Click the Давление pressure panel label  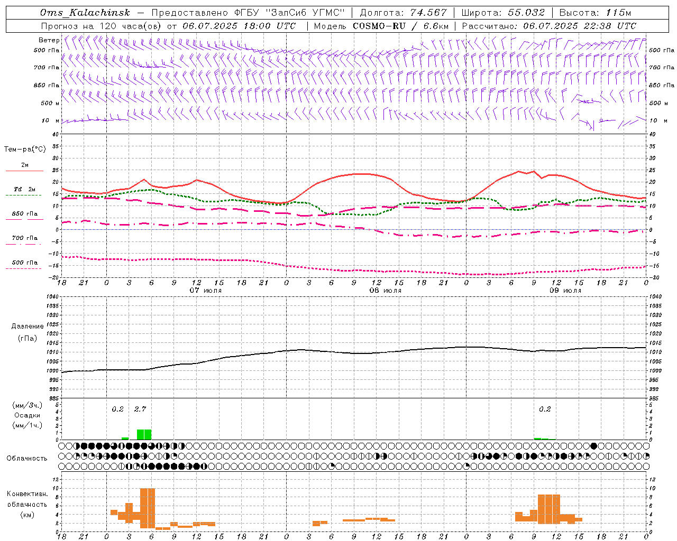pyautogui.click(x=28, y=327)
